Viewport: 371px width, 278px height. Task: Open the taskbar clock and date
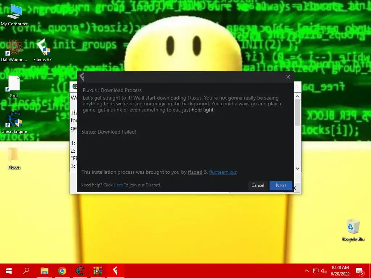340,271
